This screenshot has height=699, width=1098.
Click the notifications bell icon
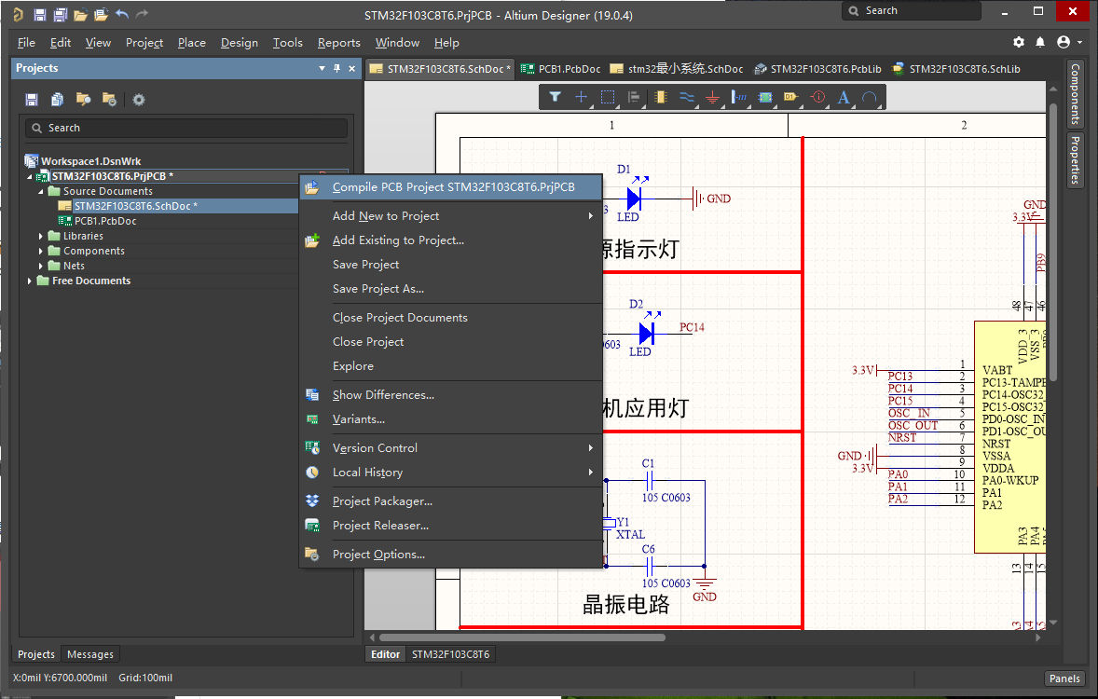[1040, 42]
